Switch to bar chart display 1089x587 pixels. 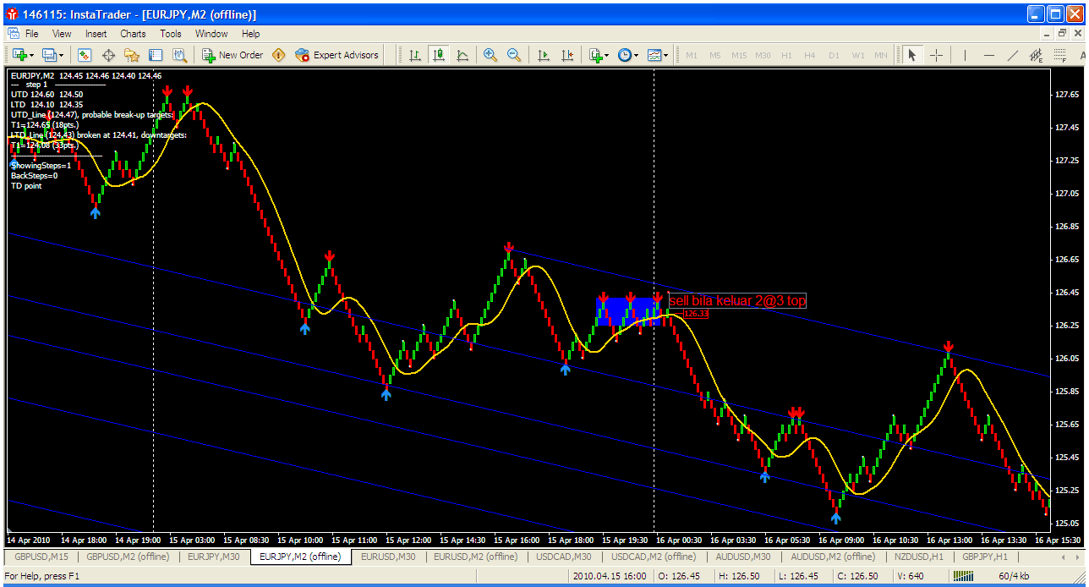(415, 55)
